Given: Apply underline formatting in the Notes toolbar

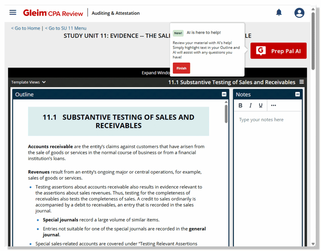Looking at the screenshot, I should [x=260, y=105].
